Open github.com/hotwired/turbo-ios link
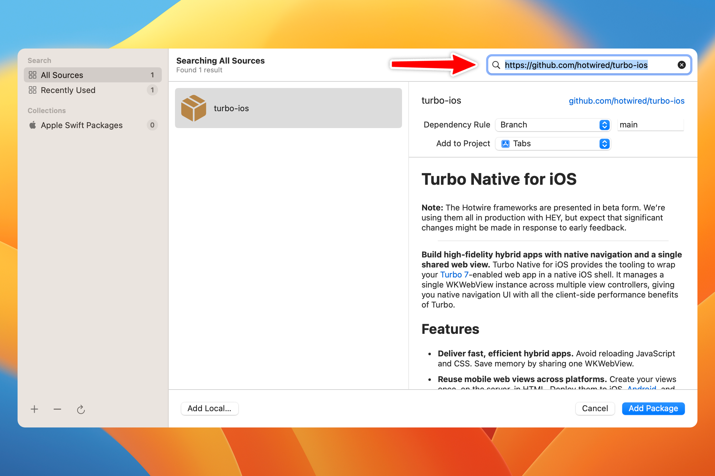 pos(627,101)
